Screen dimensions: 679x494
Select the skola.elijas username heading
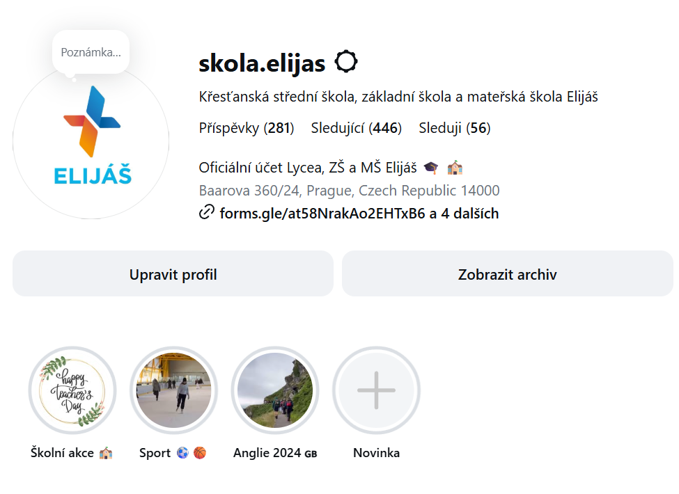(262, 63)
